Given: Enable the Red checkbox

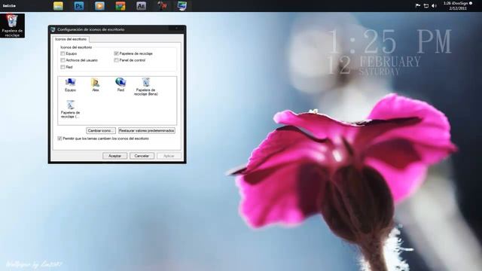Looking at the screenshot, I should 63,67.
